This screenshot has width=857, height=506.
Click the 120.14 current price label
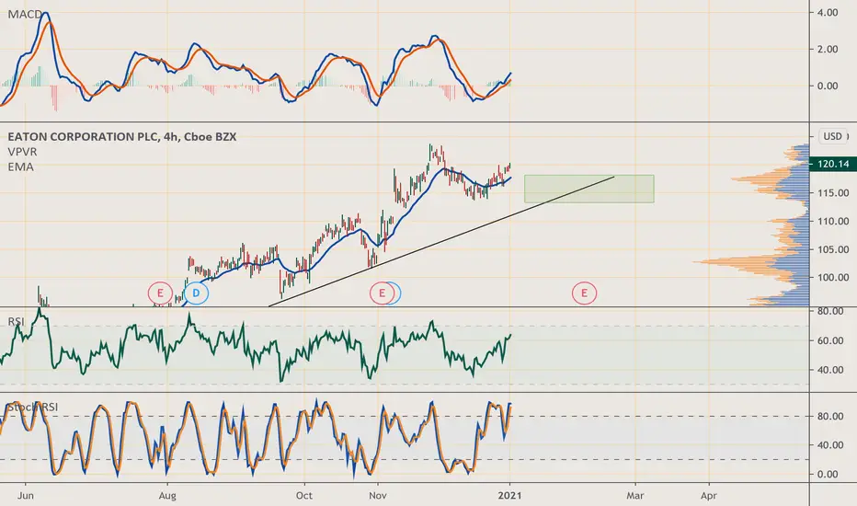tap(832, 164)
